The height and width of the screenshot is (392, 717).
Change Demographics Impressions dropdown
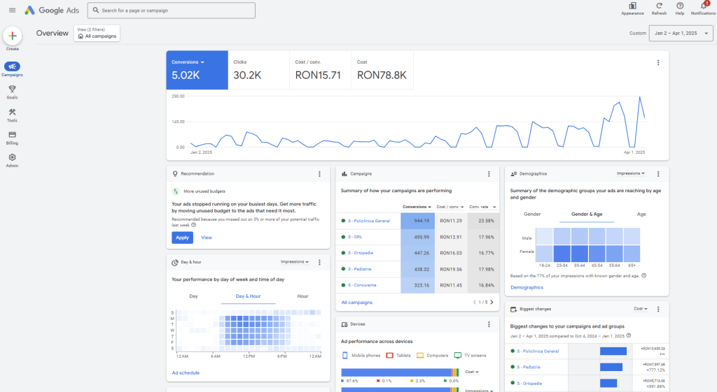(632, 173)
